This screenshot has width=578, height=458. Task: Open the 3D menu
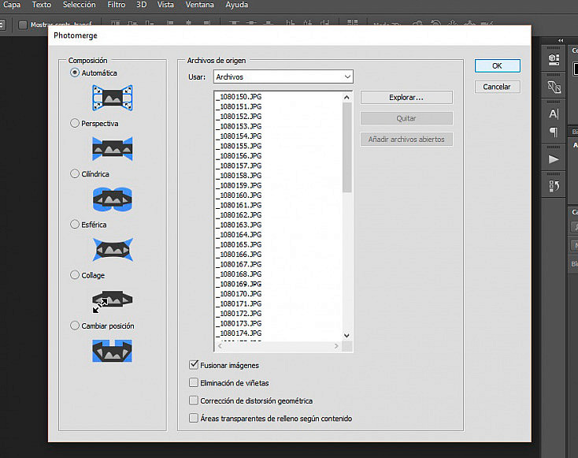click(x=141, y=5)
